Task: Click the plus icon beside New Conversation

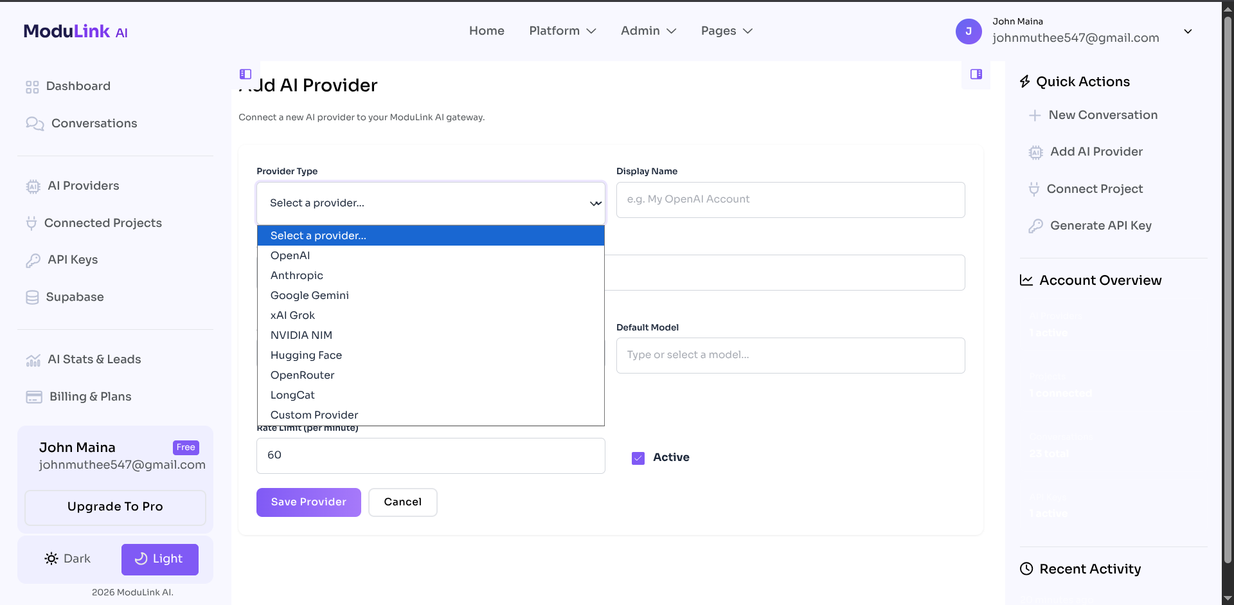Action: click(1035, 116)
